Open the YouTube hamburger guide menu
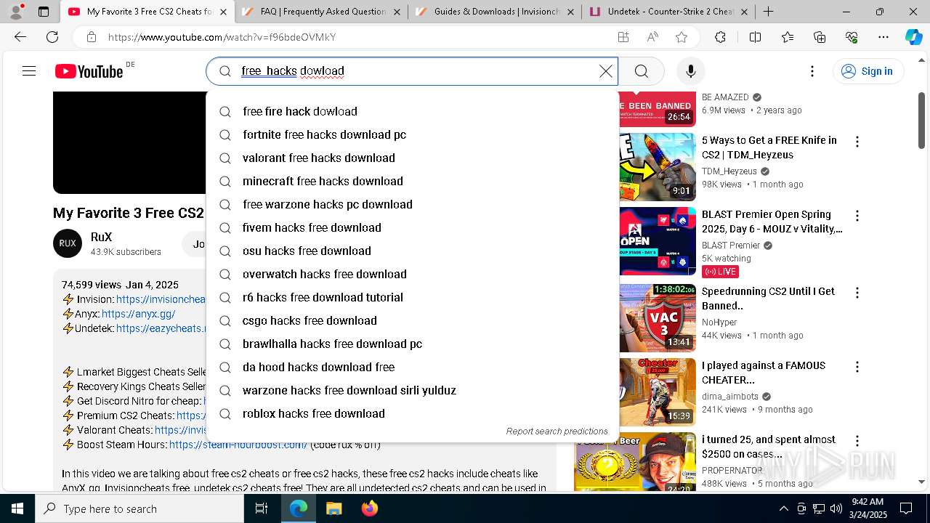The image size is (930, 523). pos(29,70)
